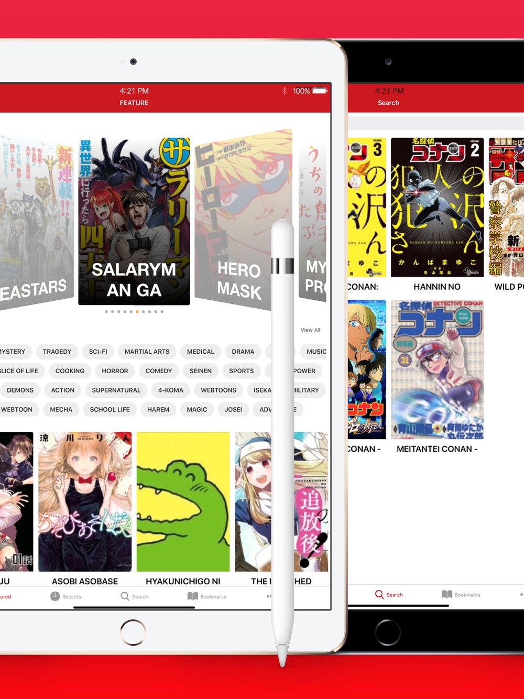Tap the Bookmarks tab on the black iPad

461,595
